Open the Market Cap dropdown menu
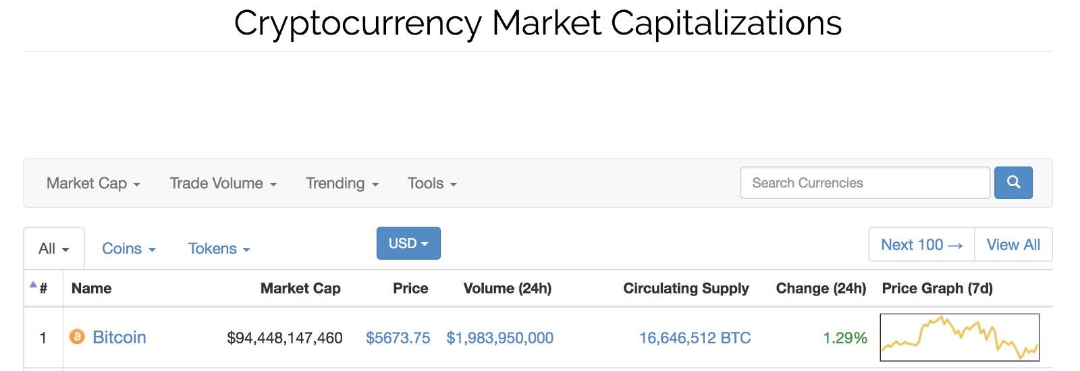 point(93,183)
